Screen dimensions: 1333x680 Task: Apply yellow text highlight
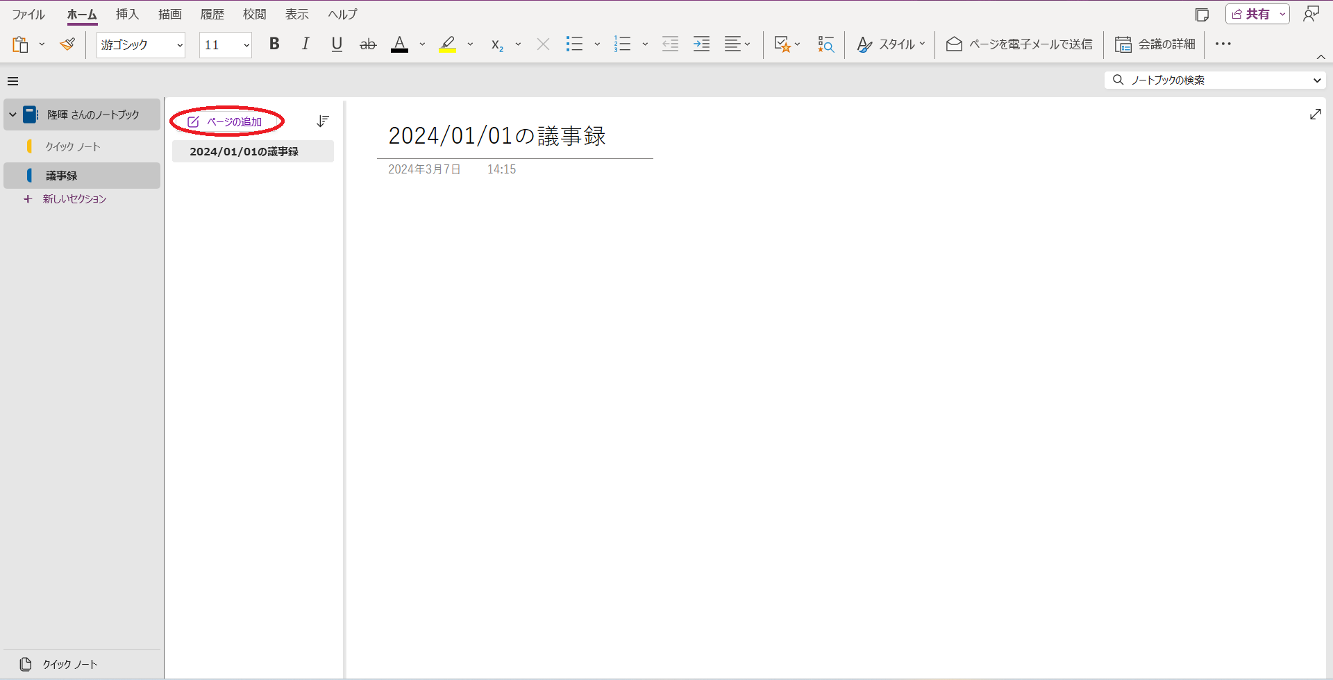447,44
